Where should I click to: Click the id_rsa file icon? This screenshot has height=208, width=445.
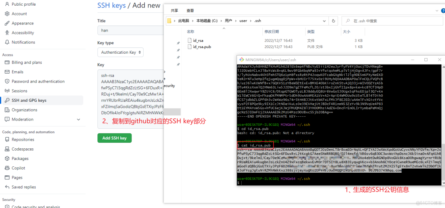(x=190, y=41)
